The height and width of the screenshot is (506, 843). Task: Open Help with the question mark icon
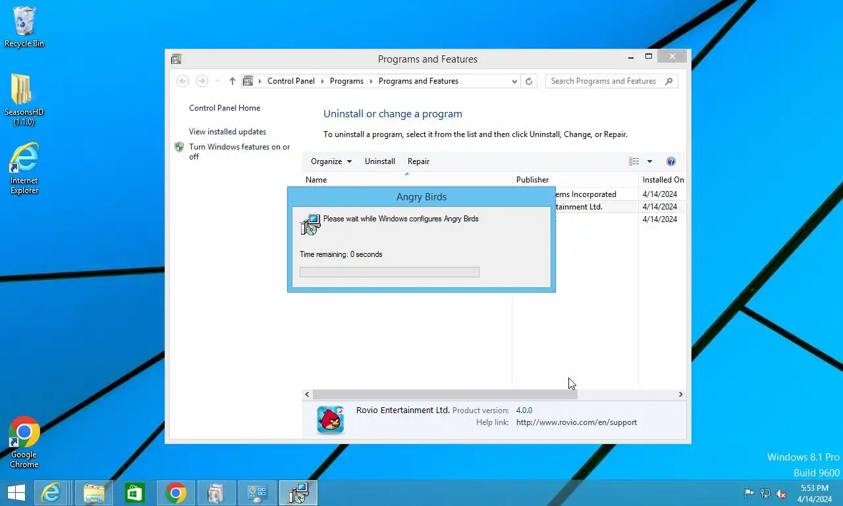[671, 161]
